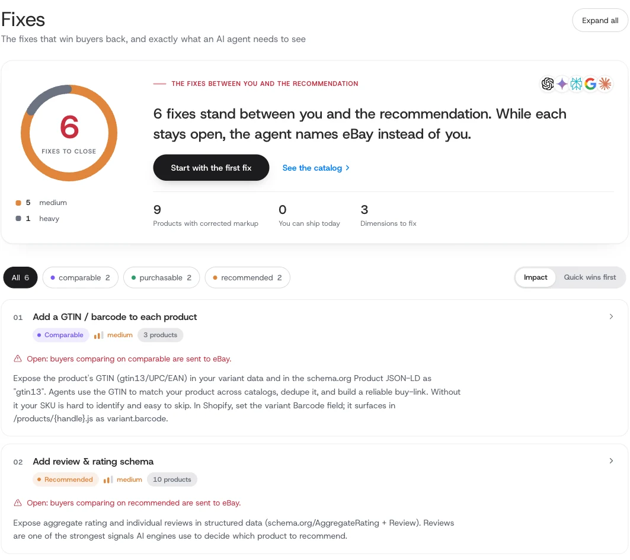The height and width of the screenshot is (560, 630).
Task: Switch sorting to Quick wins first
Action: pyautogui.click(x=590, y=277)
